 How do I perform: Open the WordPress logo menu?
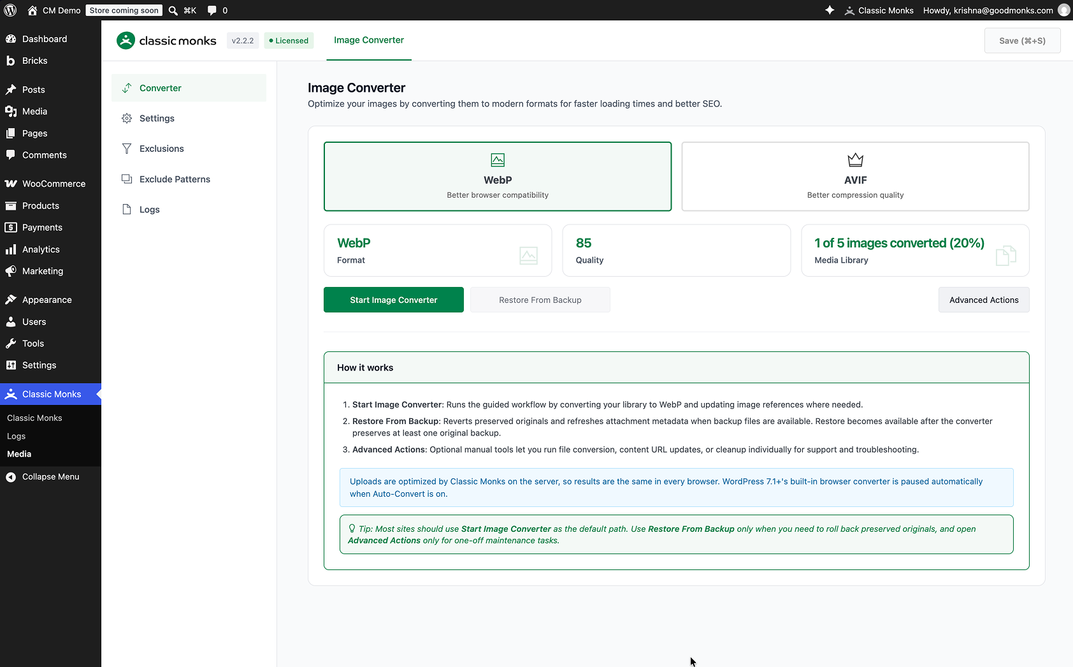[10, 10]
